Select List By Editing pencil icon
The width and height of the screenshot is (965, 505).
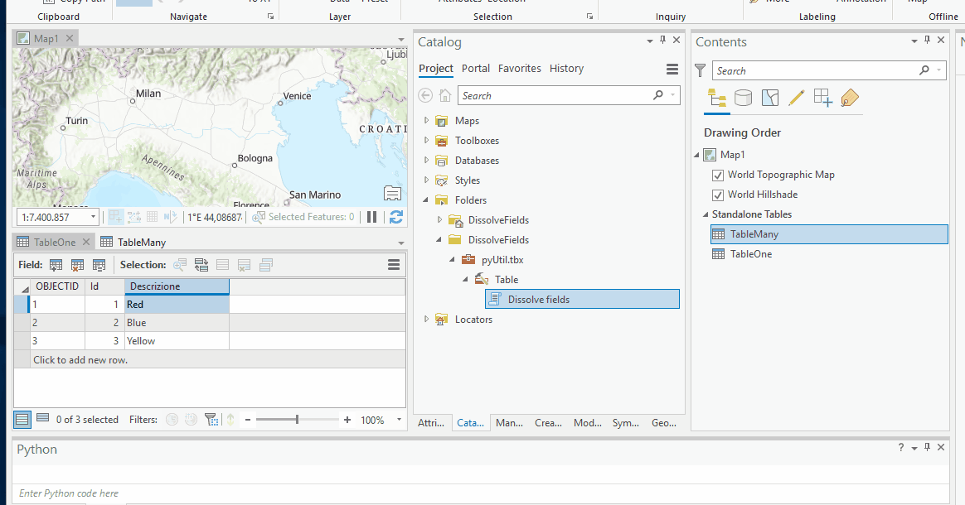797,98
